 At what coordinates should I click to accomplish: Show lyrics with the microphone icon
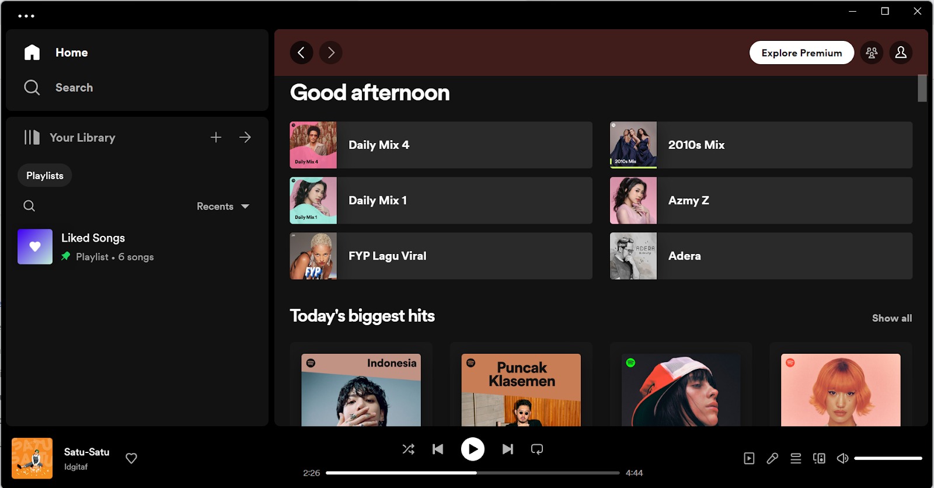pyautogui.click(x=772, y=458)
